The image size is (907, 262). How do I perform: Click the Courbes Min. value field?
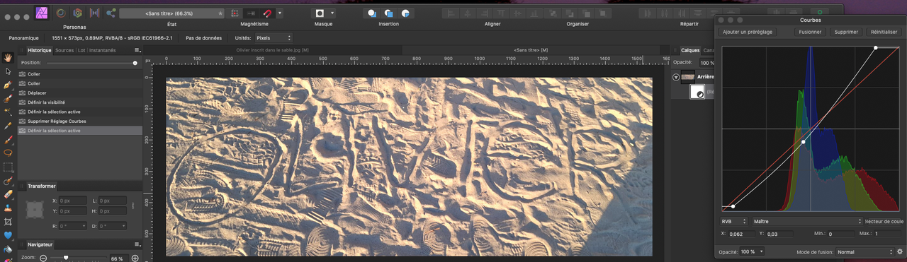(840, 234)
